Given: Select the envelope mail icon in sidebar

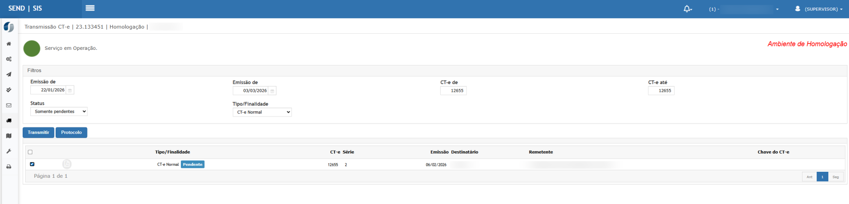Looking at the screenshot, I should 9,105.
